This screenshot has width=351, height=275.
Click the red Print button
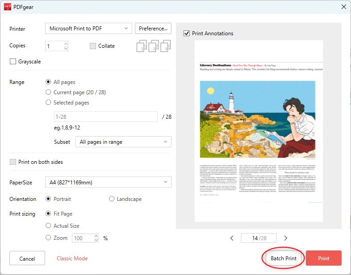[324, 258]
